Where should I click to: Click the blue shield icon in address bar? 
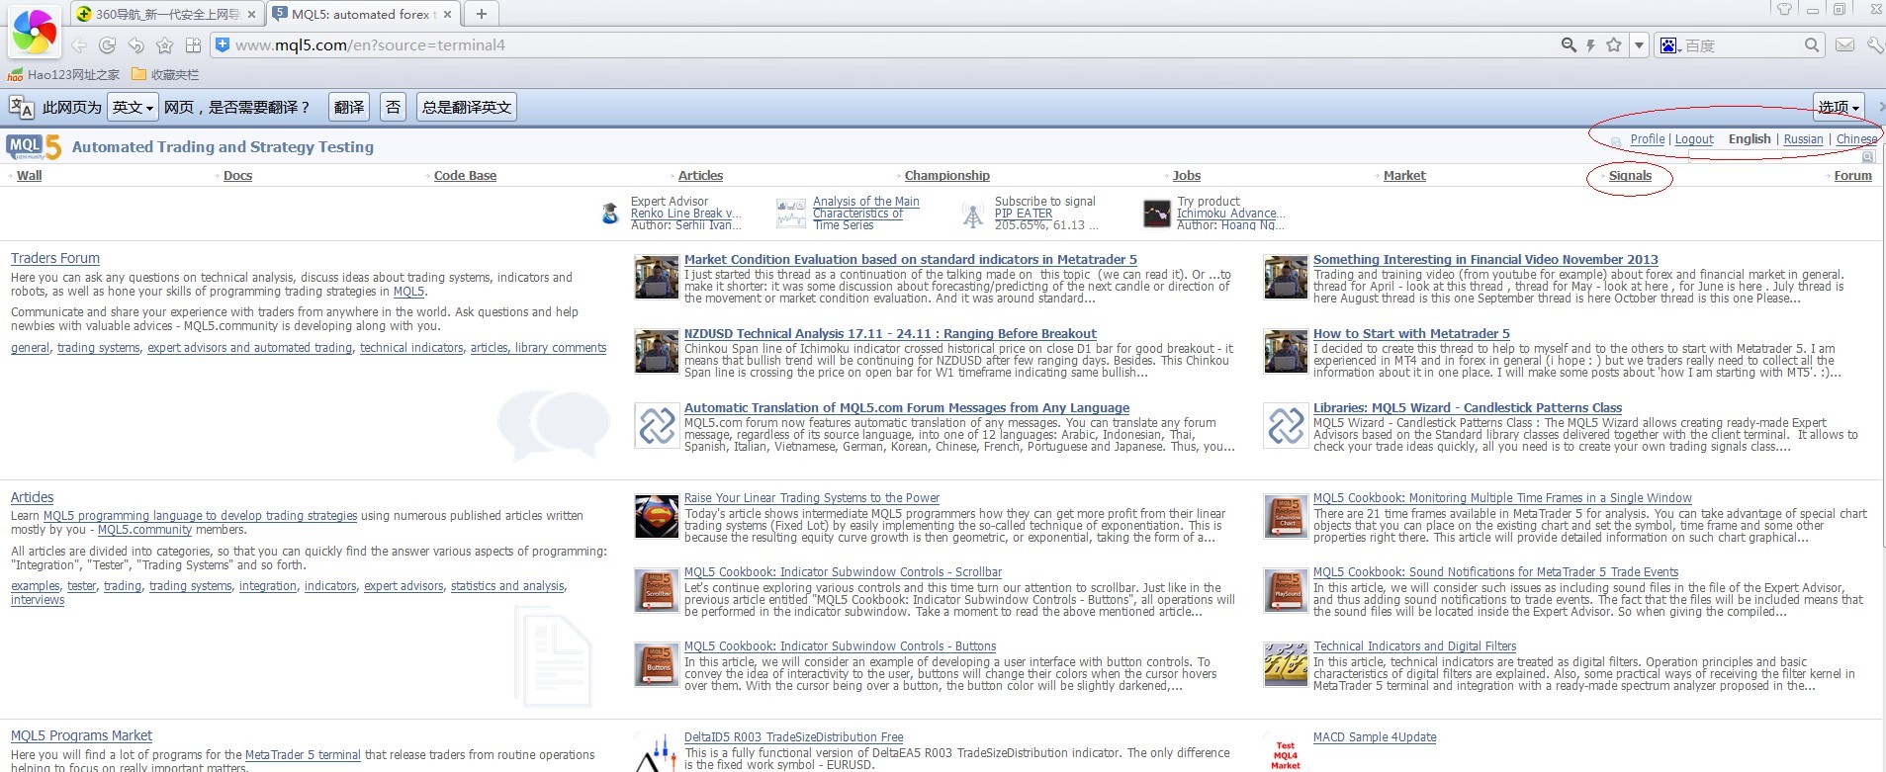tap(223, 44)
